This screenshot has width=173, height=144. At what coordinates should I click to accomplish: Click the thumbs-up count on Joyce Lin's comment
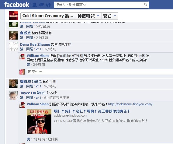[39, 98]
